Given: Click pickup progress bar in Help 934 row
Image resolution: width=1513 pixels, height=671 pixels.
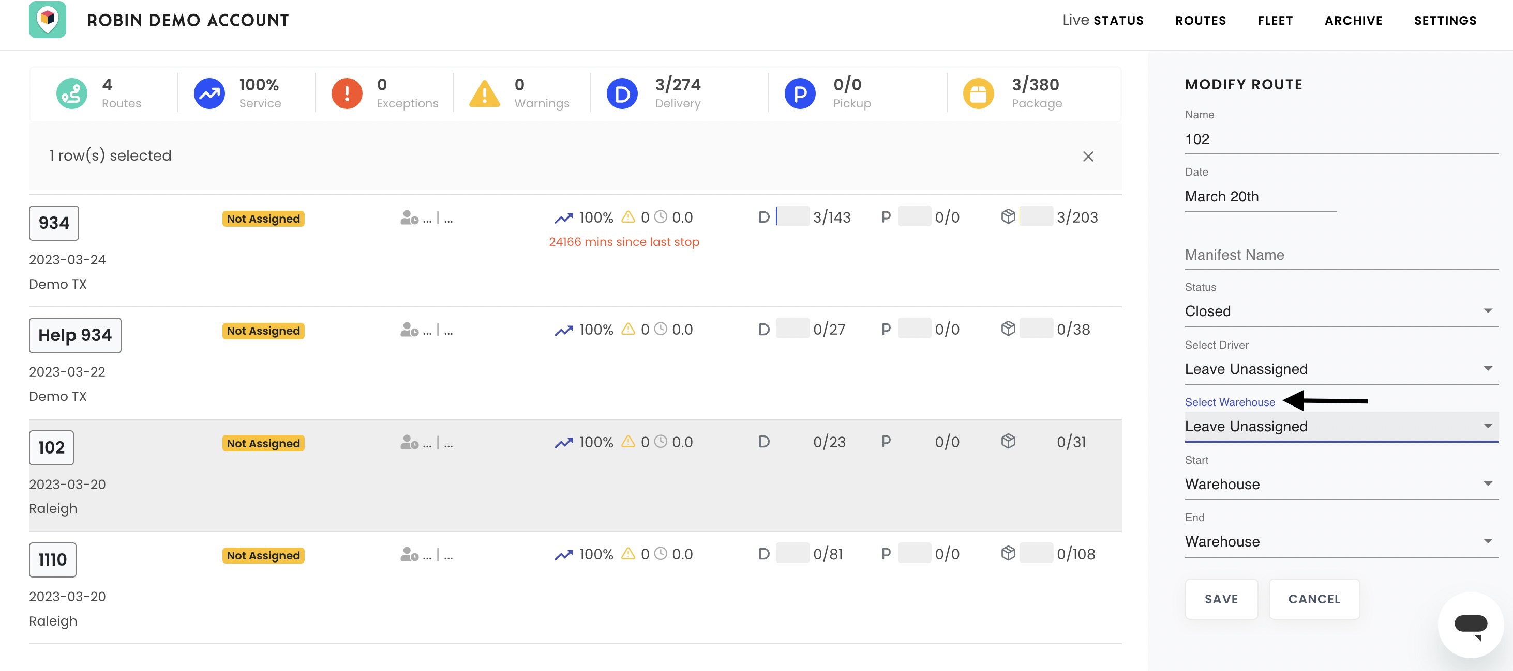Looking at the screenshot, I should tap(914, 329).
